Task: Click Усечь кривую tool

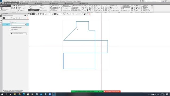Action: 54,6
